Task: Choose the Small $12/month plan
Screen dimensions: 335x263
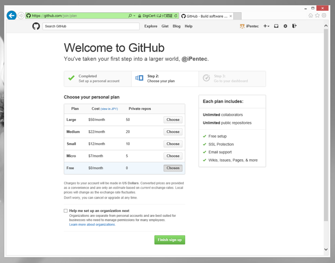Action: pos(173,144)
